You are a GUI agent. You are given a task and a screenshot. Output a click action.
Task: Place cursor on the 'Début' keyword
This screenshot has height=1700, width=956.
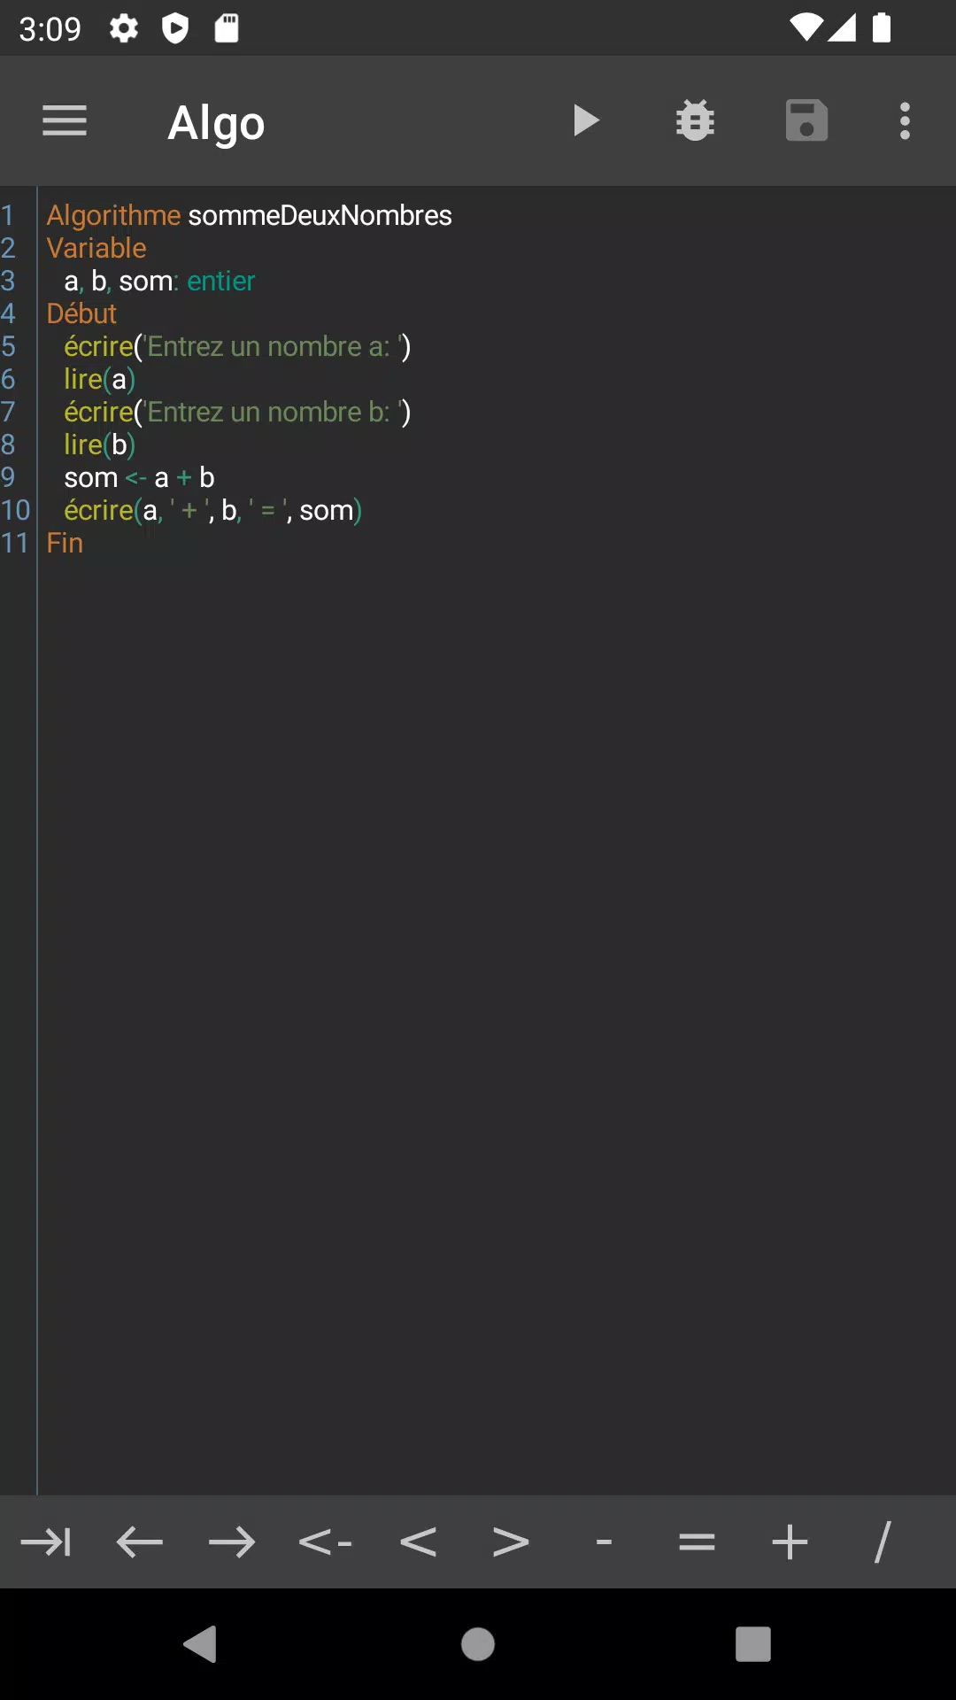pyautogui.click(x=81, y=313)
